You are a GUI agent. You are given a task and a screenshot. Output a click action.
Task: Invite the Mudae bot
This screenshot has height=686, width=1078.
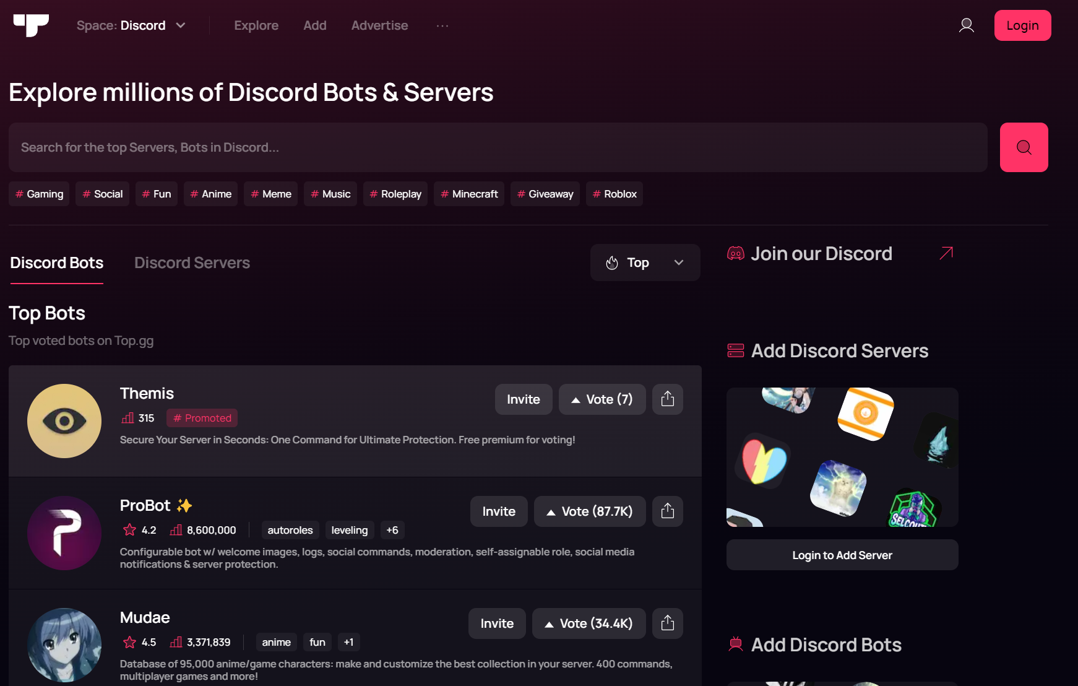click(497, 623)
